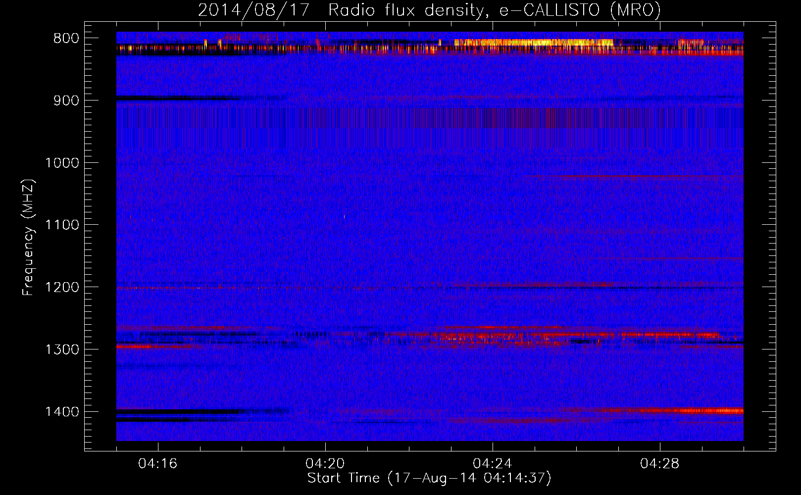
Task: Select the '900' frequency axis label
Action: 66,100
